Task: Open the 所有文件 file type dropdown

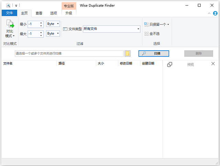Action: 112,29
